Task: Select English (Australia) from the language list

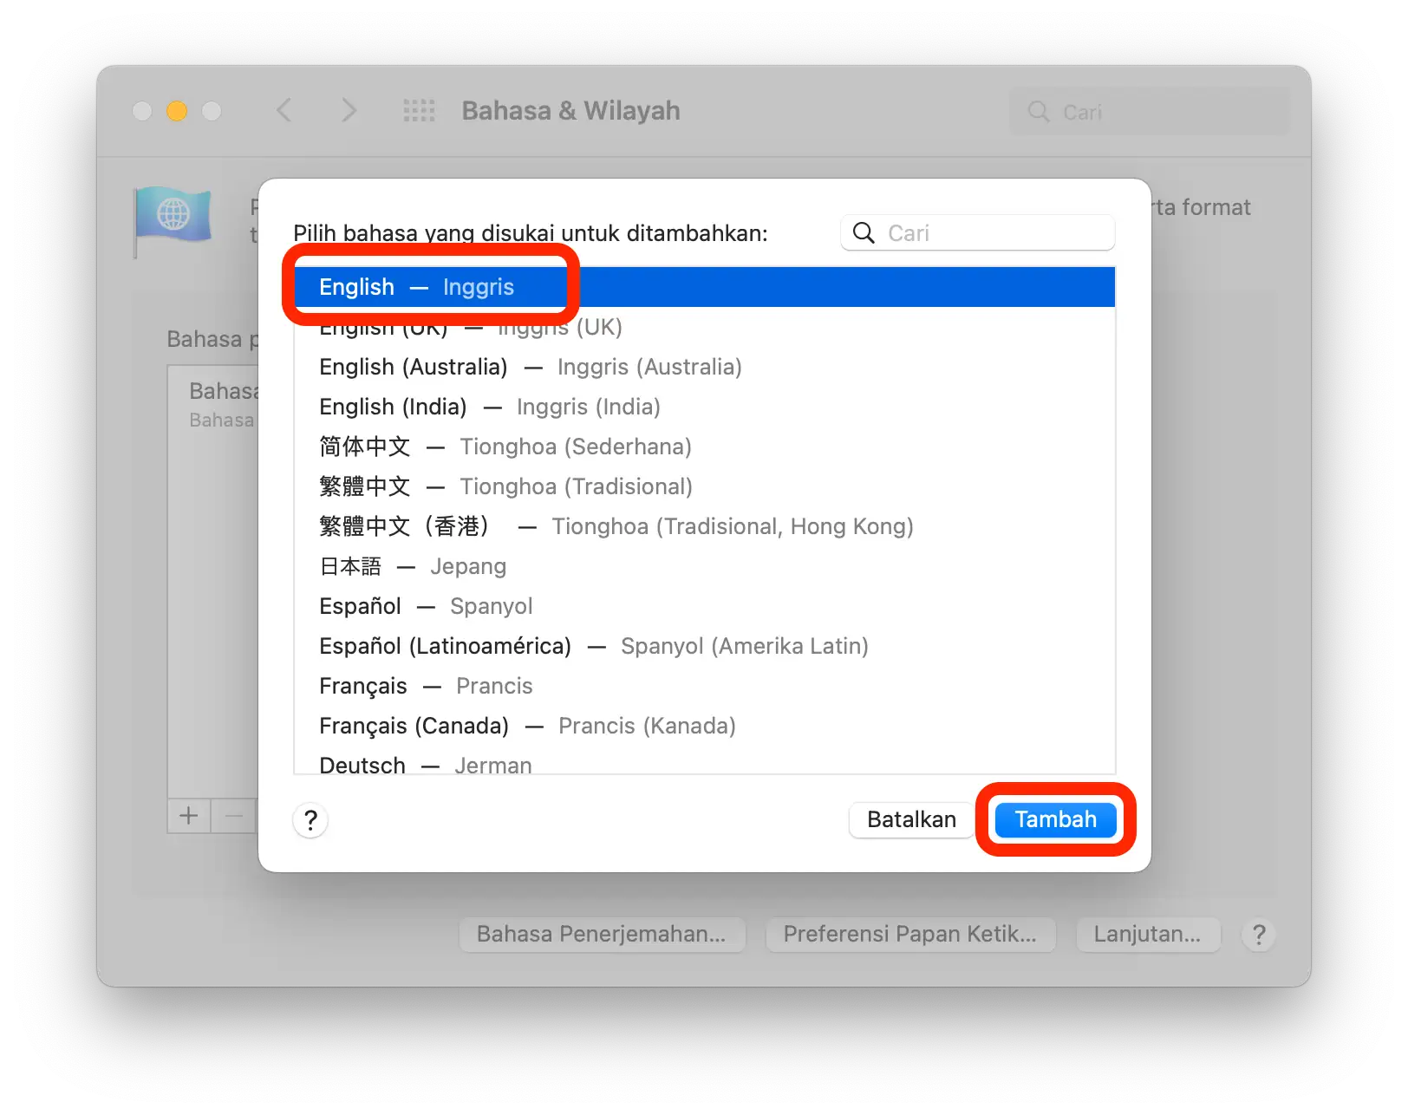Action: pos(529,366)
